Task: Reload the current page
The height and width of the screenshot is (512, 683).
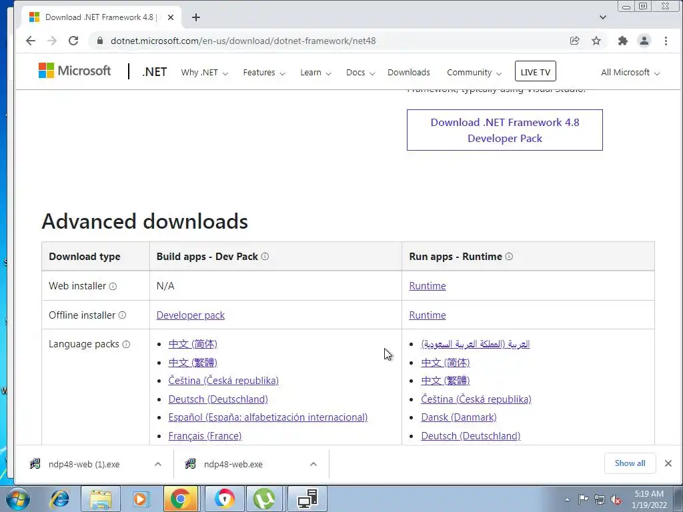Action: click(x=73, y=41)
